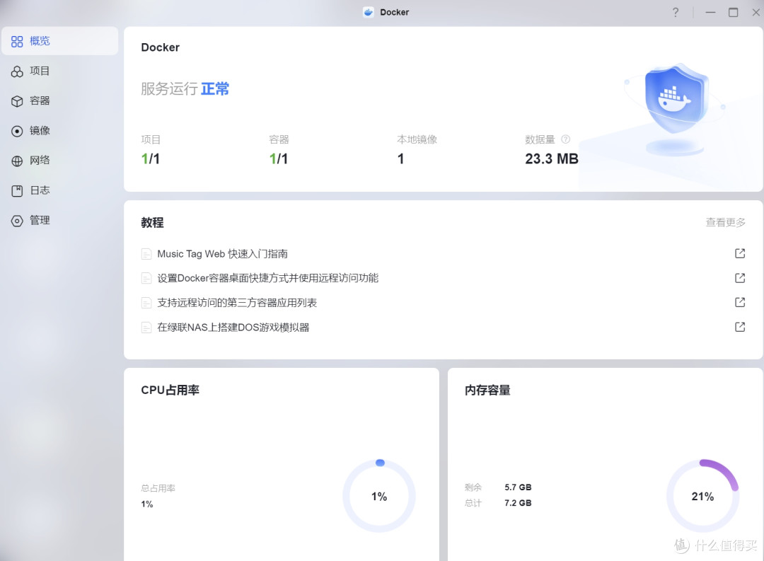Viewport: 764px width, 561px height.
Task: Switch to the 概览 overview tab
Action: coord(60,41)
